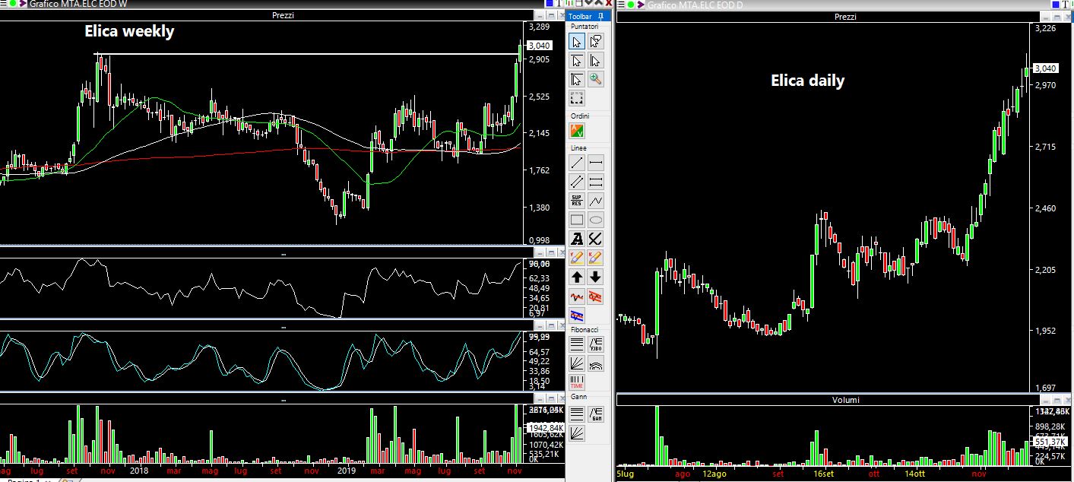Click green dot in daily chart title bar
Viewport: 1074px width, 482px height.
pyautogui.click(x=632, y=5)
